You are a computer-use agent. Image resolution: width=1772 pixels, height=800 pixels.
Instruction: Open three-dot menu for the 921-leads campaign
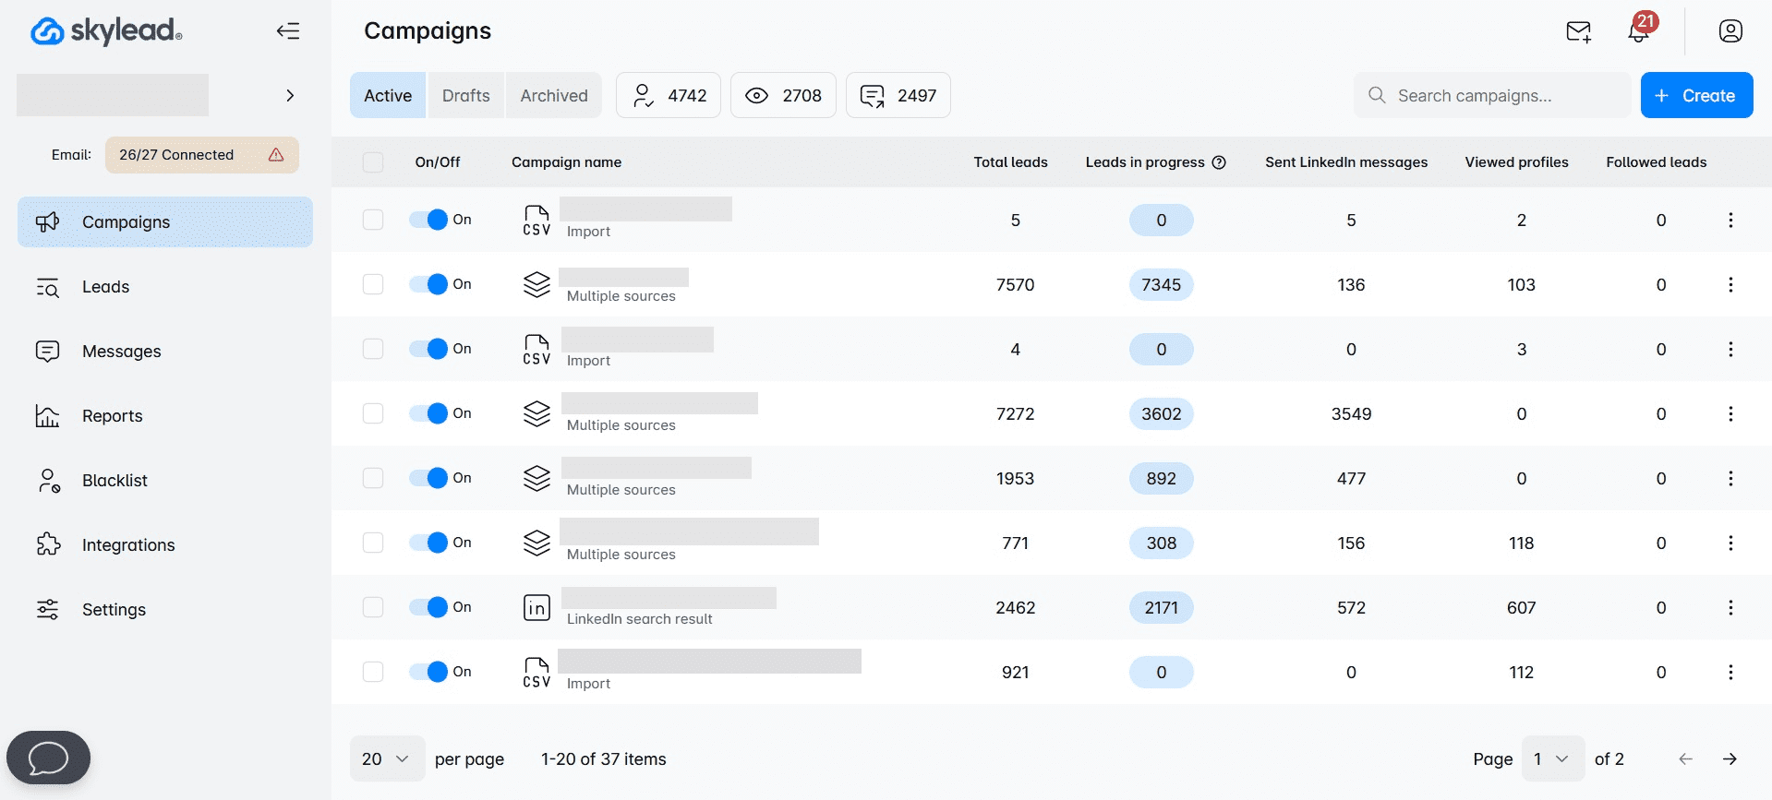(x=1730, y=672)
